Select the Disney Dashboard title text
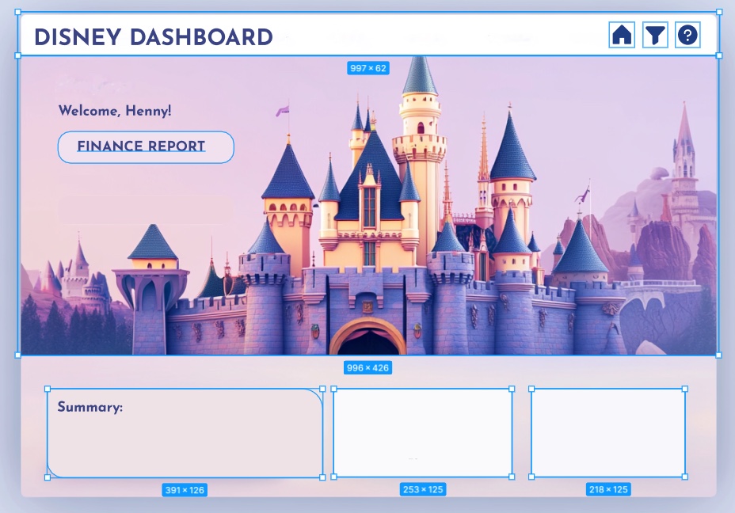This screenshot has height=513, width=735. pos(154,37)
